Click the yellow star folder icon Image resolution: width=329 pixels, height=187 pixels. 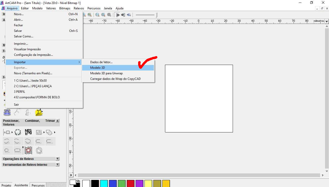[x=39, y=112]
